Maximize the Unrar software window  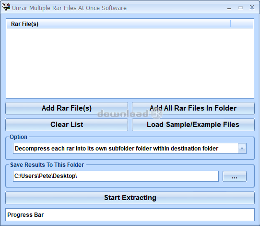click(x=240, y=8)
